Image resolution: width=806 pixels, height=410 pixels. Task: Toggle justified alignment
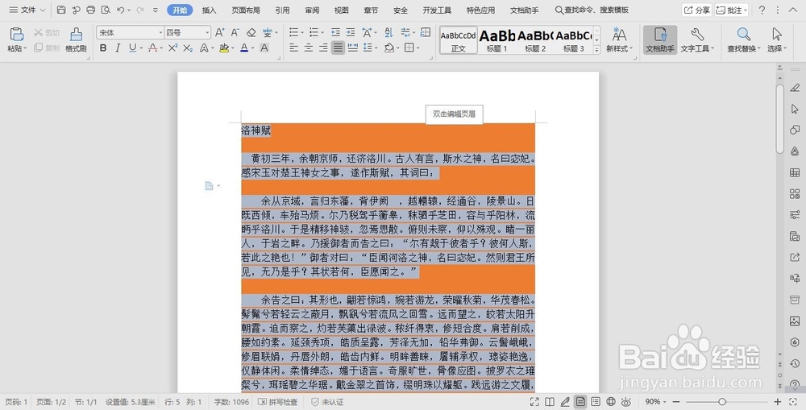point(338,48)
